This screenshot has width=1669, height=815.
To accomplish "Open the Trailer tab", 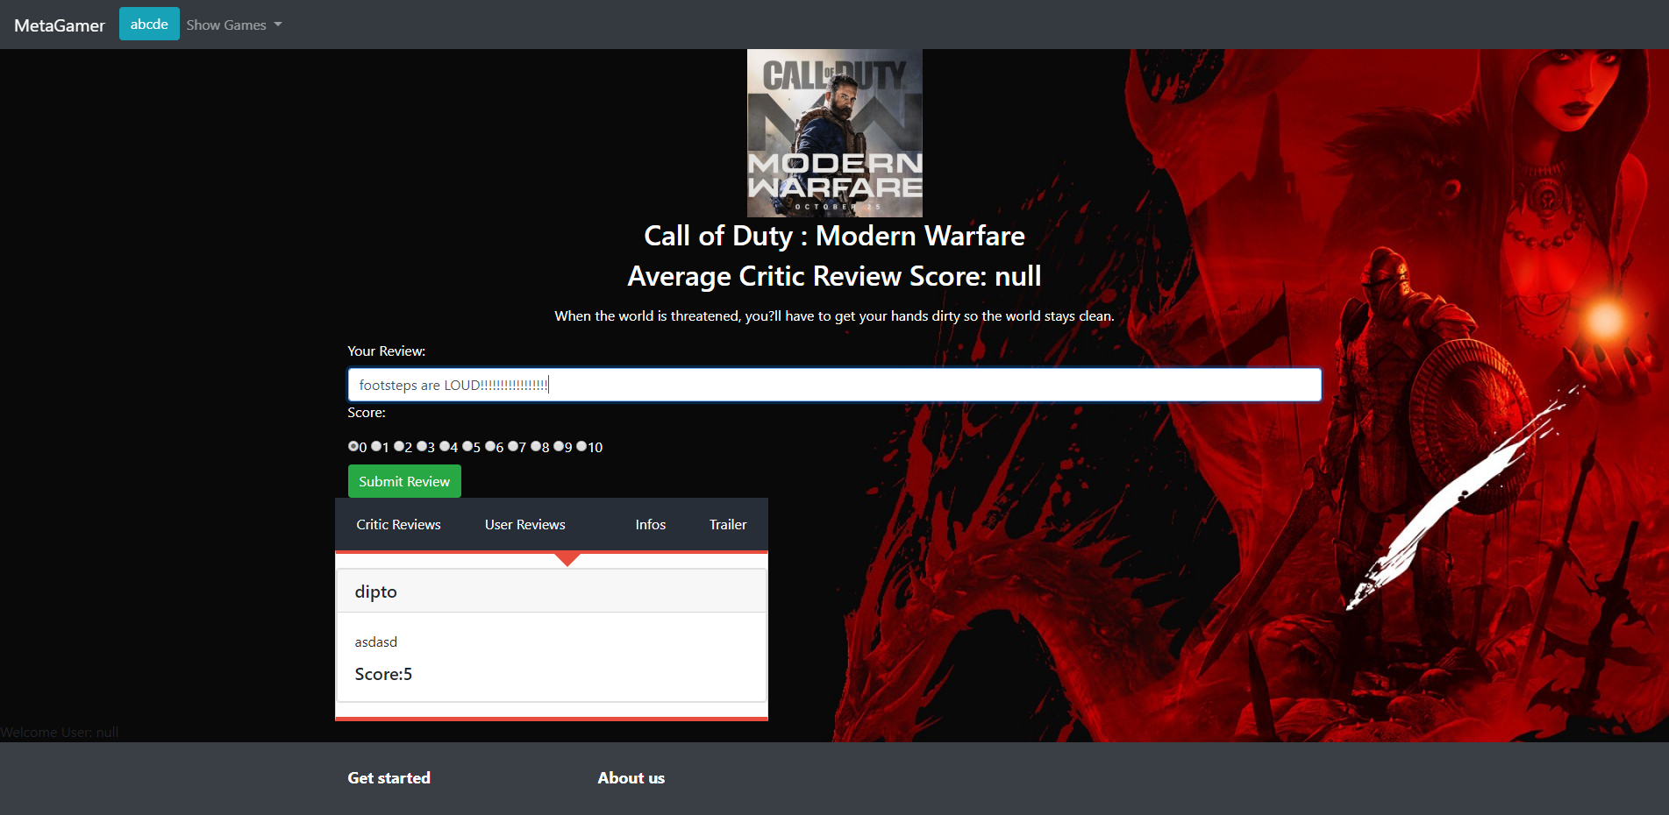I will point(728,524).
